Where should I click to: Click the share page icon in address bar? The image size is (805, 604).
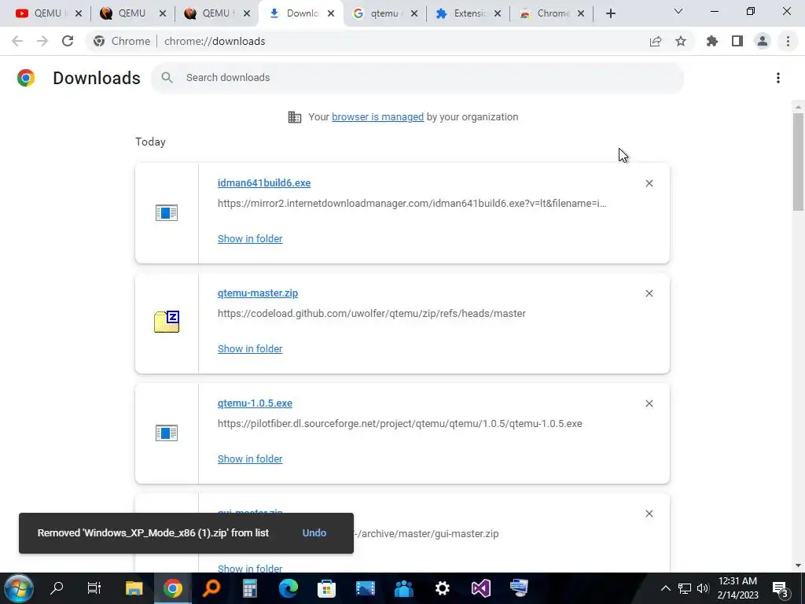(x=655, y=41)
